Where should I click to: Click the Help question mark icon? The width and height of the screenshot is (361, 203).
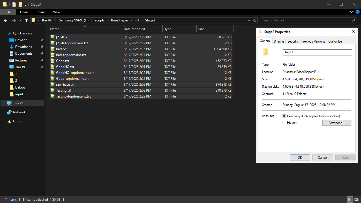coord(357,12)
